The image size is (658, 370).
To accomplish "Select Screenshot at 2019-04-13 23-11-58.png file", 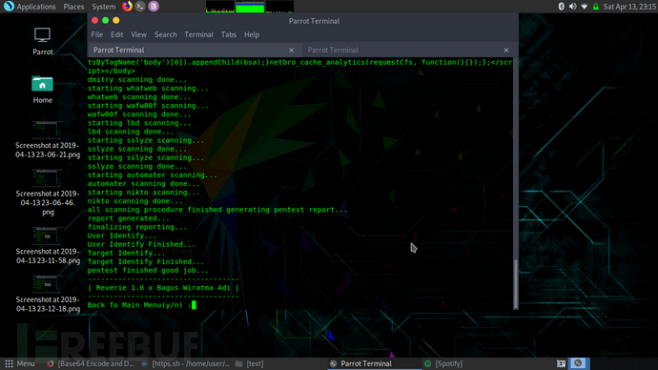I will pos(48,246).
